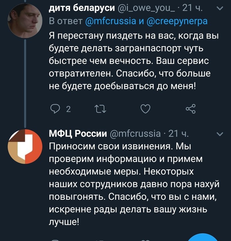Open the @mfcrussia handle beside МФЦ России

tap(134, 133)
